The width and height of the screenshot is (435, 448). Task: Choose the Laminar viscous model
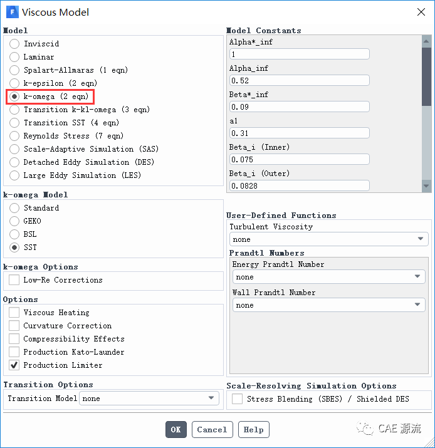[x=14, y=57]
